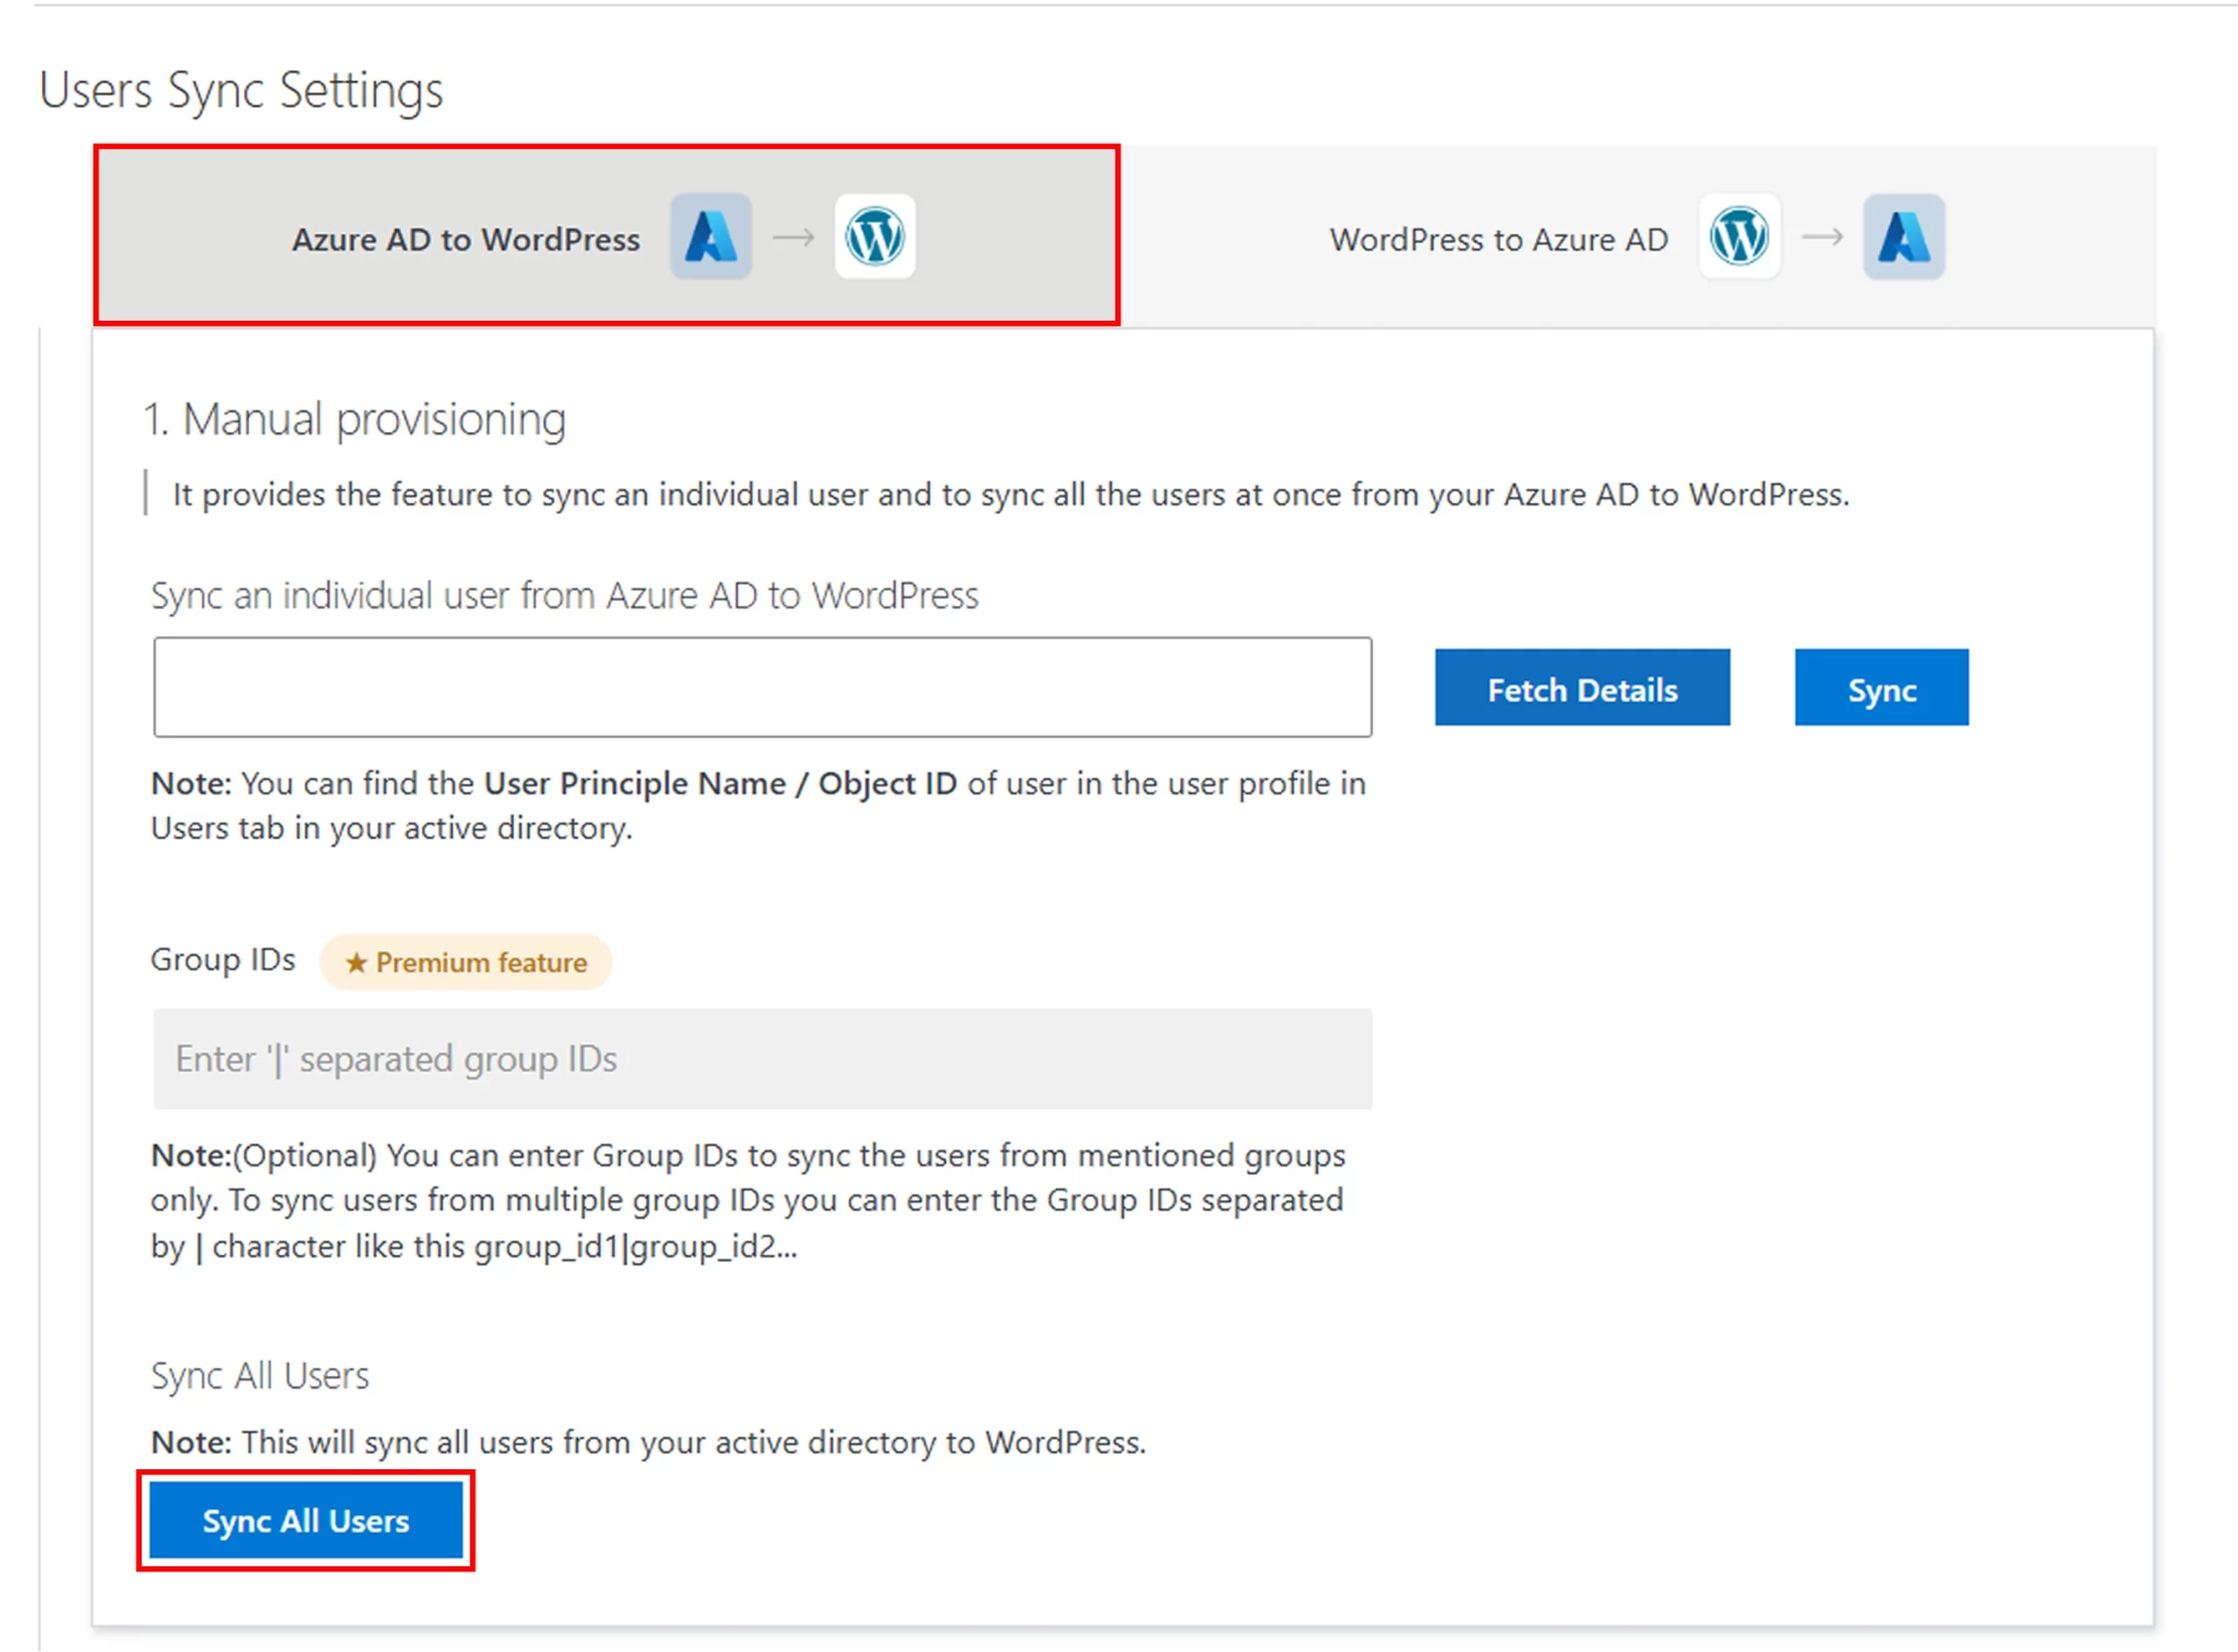The image size is (2238, 1652).
Task: Click the WordPress logo in the WordPress to Azure AD tab
Action: point(1739,236)
